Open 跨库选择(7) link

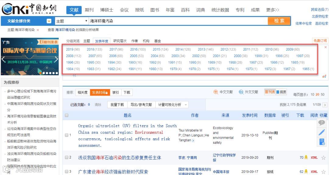320,10
